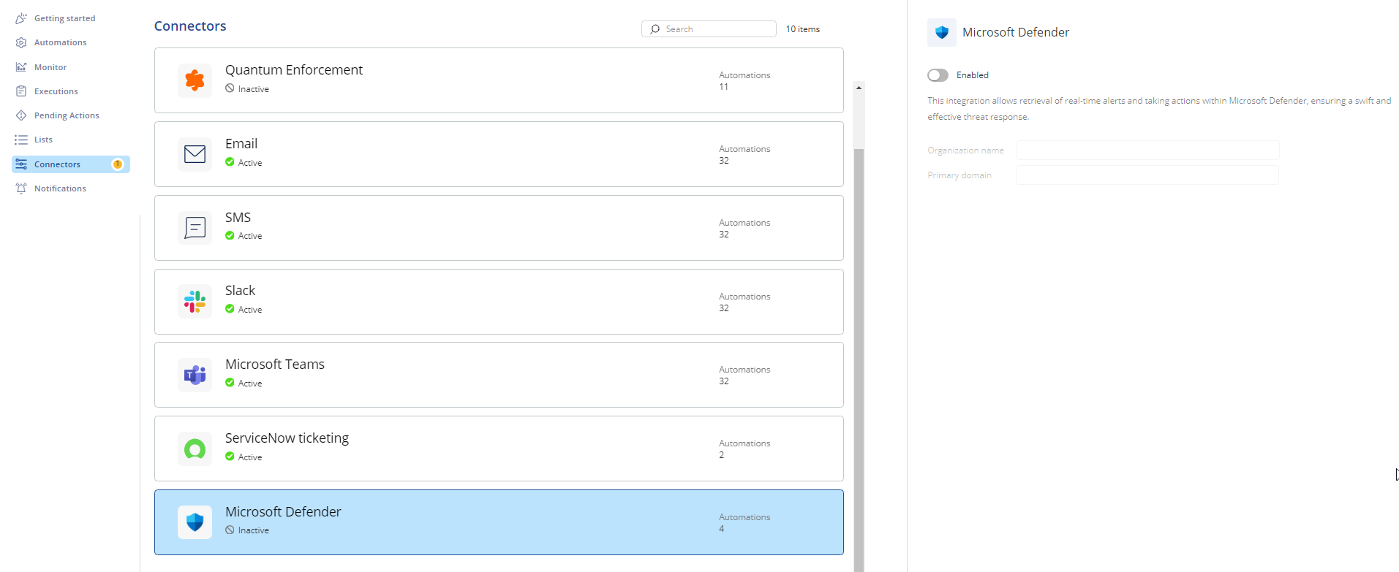Image resolution: width=1399 pixels, height=572 pixels.
Task: Click the green Active check for ServiceNow ticketing
Action: (230, 457)
